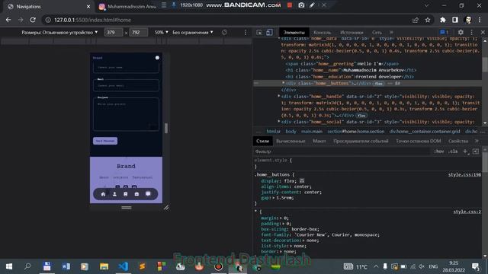
Task: Select Bandicam pencil drawing tool
Action: [x=312, y=5]
